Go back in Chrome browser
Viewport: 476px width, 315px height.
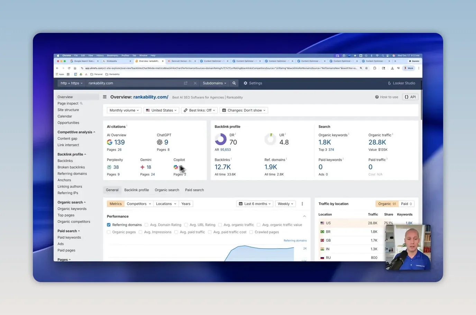click(57, 68)
